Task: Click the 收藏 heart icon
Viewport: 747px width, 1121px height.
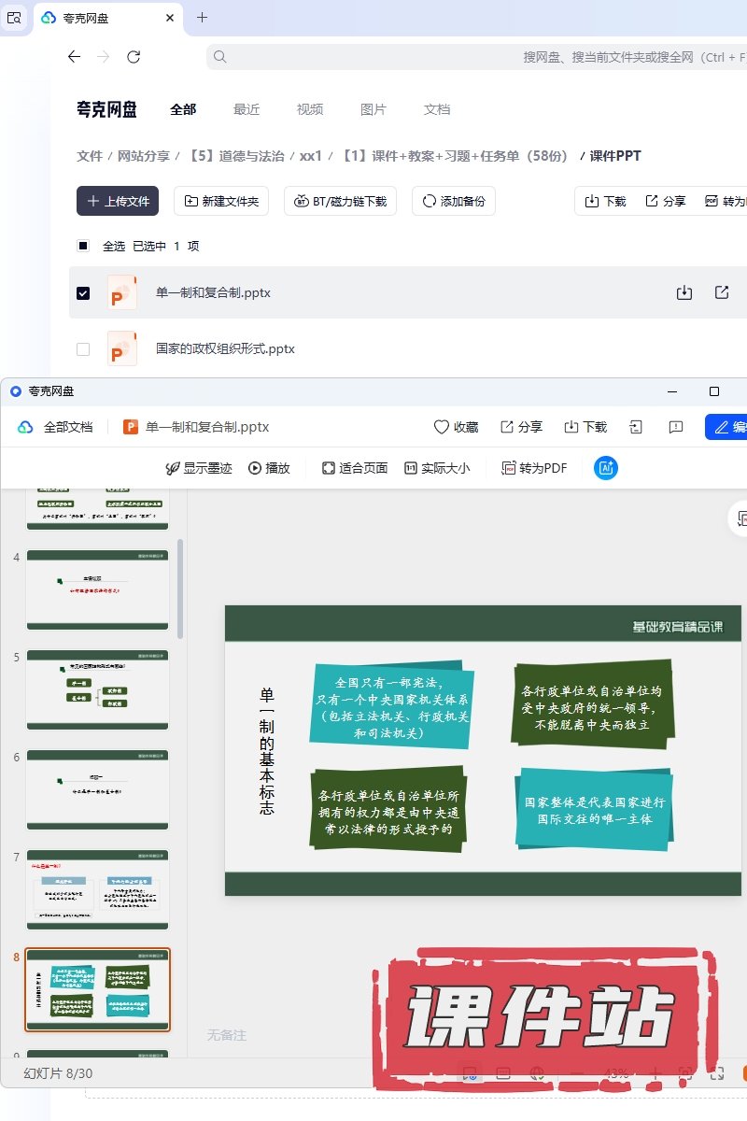Action: click(x=442, y=427)
